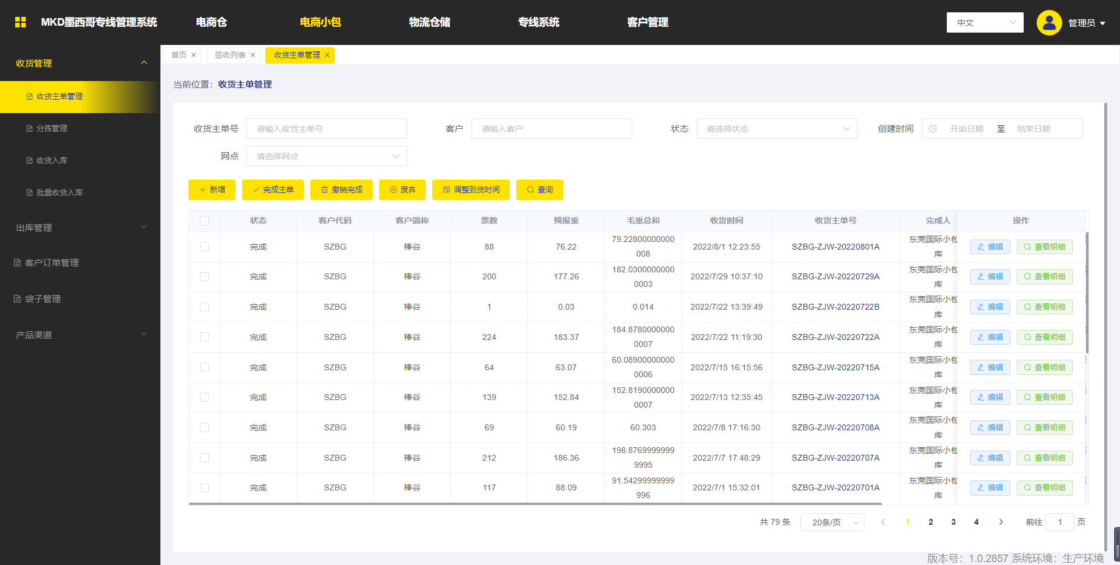
Task: Click the 新增 button with plus icon
Action: tap(212, 190)
